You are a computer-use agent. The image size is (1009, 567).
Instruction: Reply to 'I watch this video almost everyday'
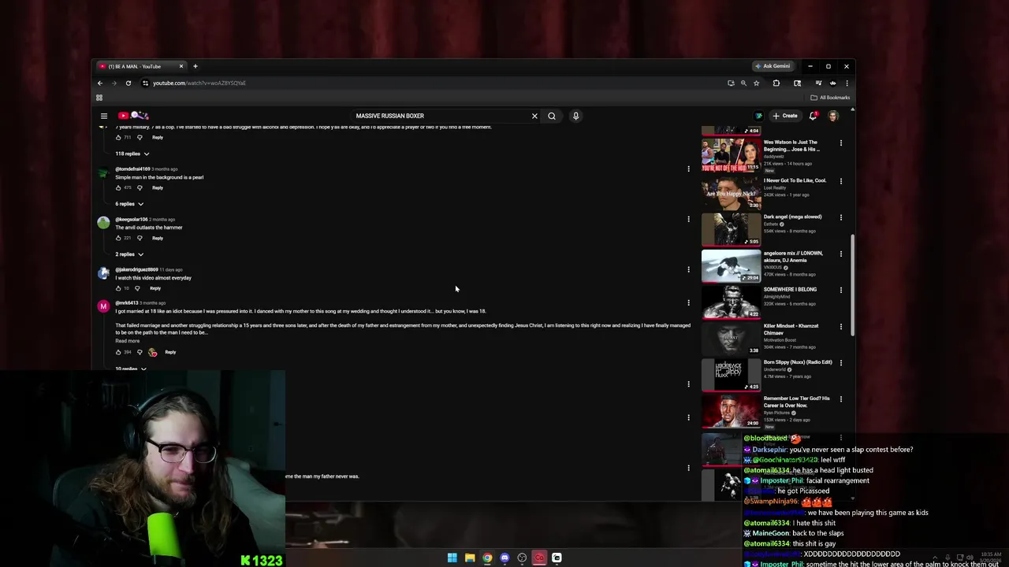tap(155, 288)
